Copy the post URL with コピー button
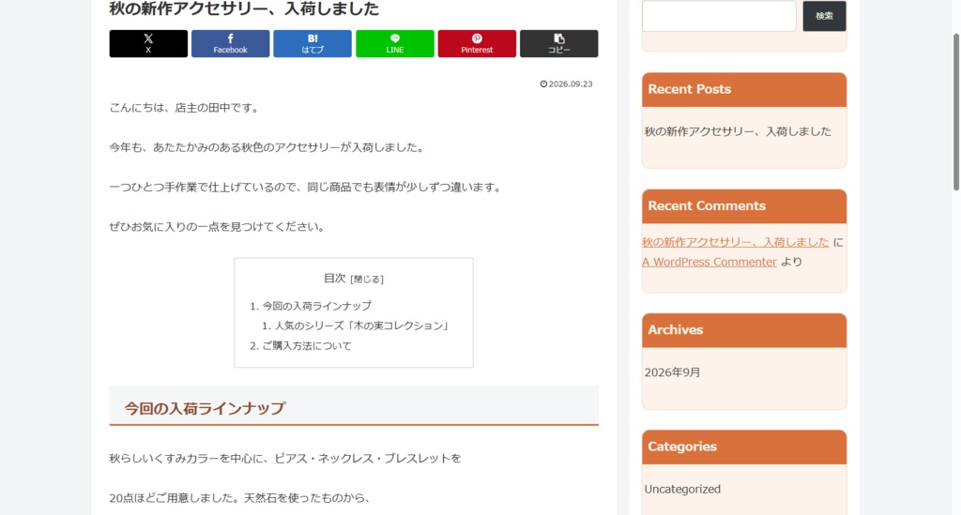 pos(559,43)
